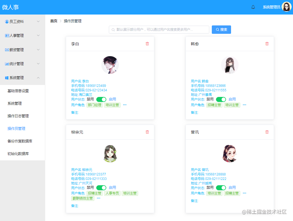This screenshot has width=293, height=221.
Task: Delete the 李白 user card via trash icon
Action: [147, 44]
